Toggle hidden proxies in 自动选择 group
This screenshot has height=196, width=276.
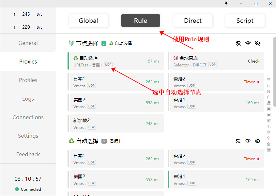pyautogui.click(x=258, y=141)
